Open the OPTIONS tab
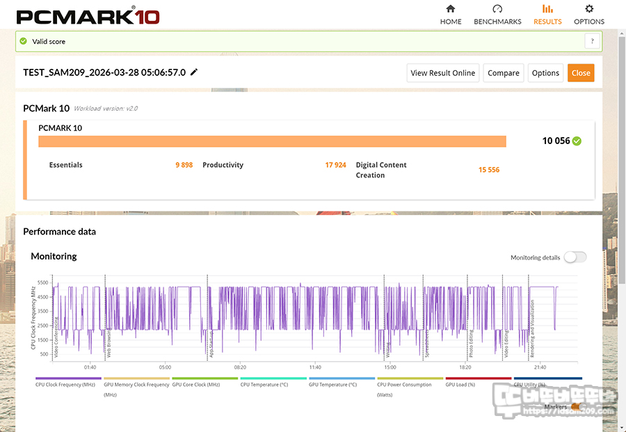 [x=589, y=15]
